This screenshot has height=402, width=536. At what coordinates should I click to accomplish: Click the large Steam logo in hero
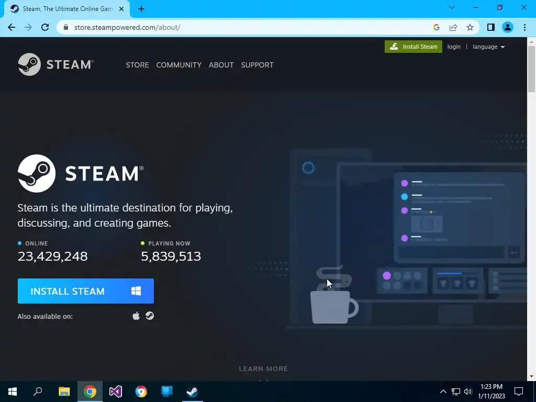tap(81, 173)
